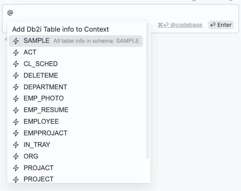Select the EMP_RESUME table entry
Screen dimensions: 241x191
(46, 110)
